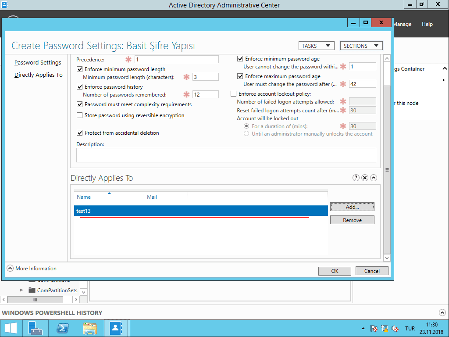The height and width of the screenshot is (337, 449).
Task: Click the Description text box
Action: pyautogui.click(x=226, y=155)
